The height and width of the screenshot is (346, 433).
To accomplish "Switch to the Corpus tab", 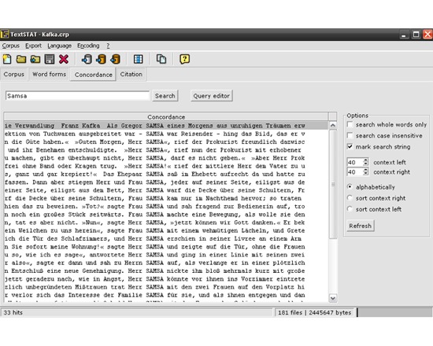I will pyautogui.click(x=14, y=74).
